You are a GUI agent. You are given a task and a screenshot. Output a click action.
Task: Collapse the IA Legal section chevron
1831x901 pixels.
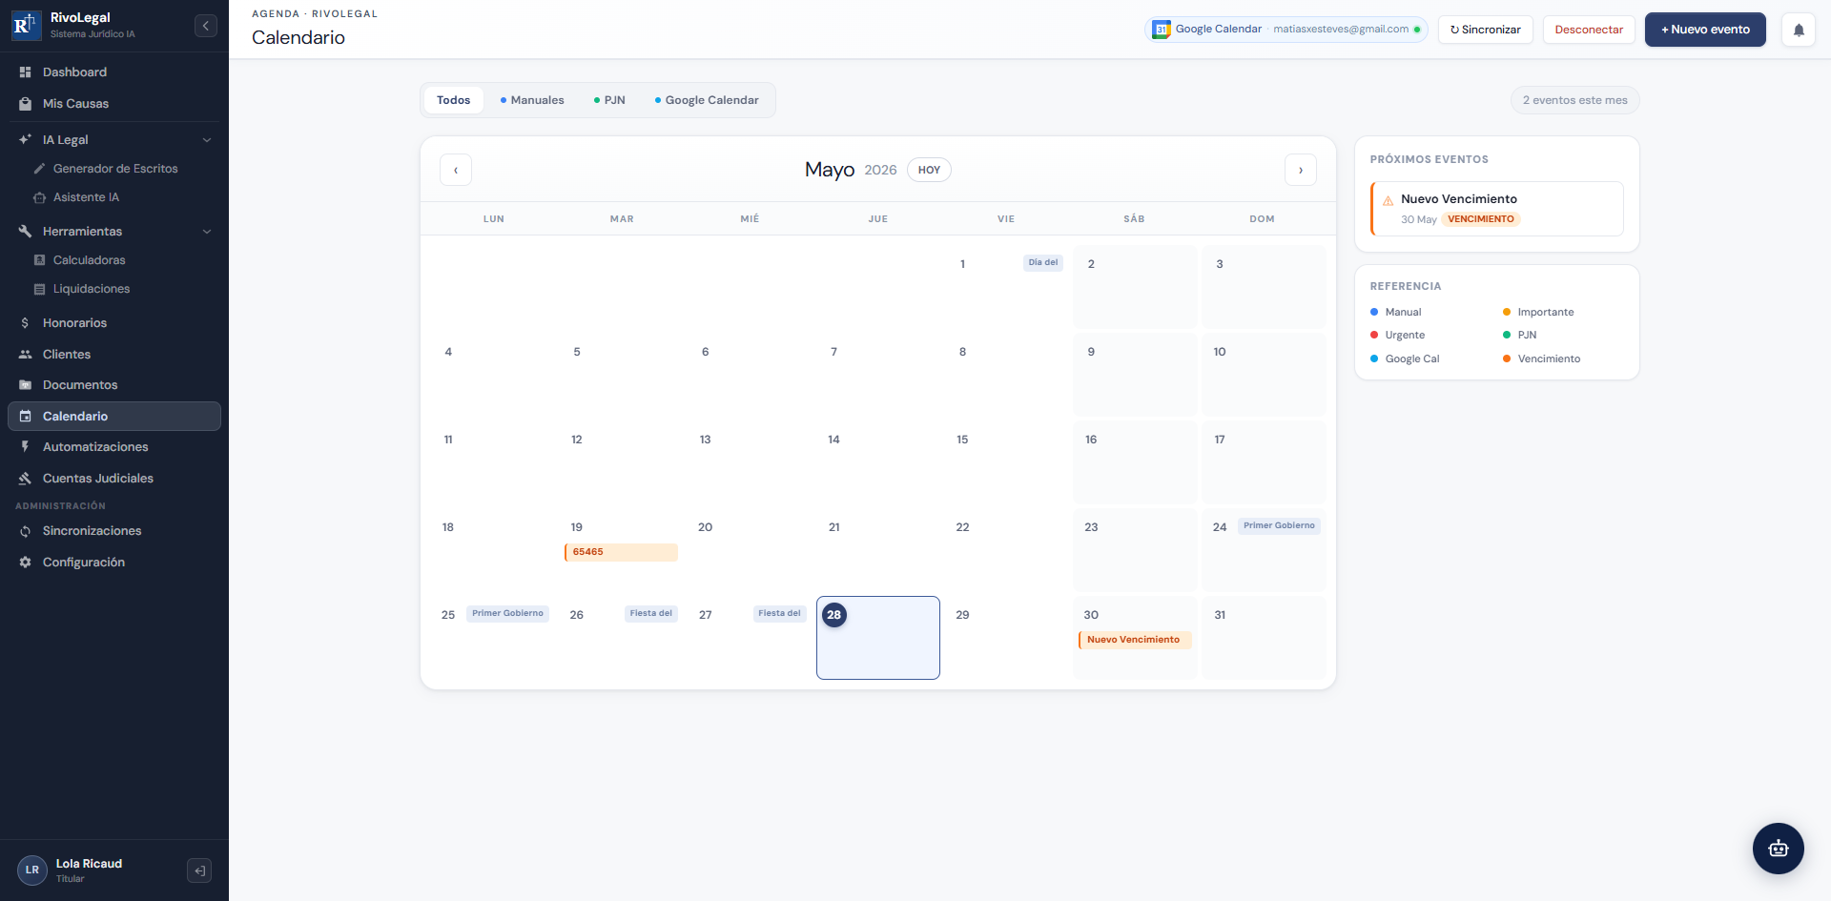coord(207,140)
